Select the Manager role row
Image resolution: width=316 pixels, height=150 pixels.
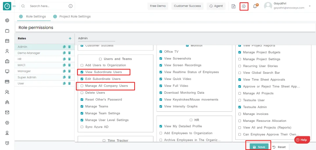pos(44,71)
